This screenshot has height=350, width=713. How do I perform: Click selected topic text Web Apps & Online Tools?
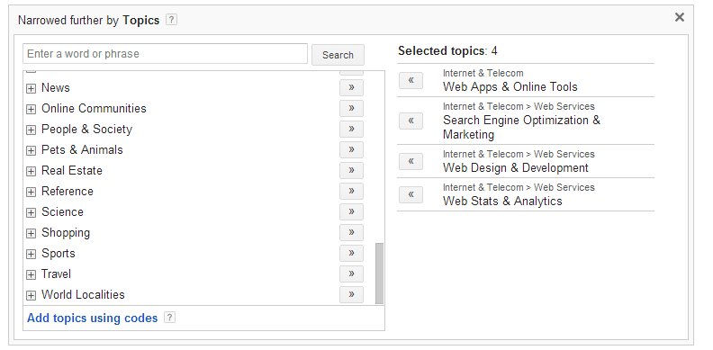click(510, 86)
